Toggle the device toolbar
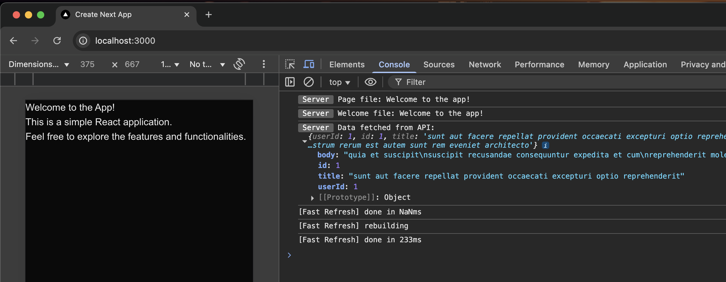726x282 pixels. coord(309,64)
